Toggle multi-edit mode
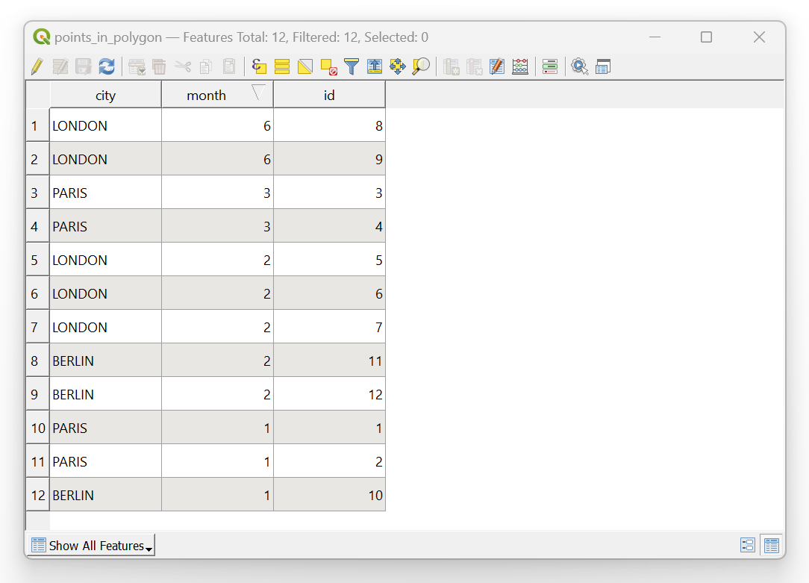Viewport: 809px width, 583px height. click(x=60, y=66)
